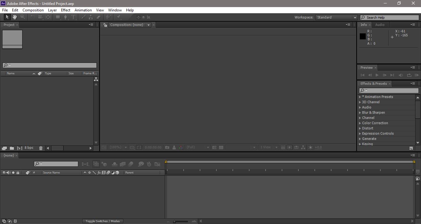
Task: Toggle the transparency grid in viewer
Action: 221,148
